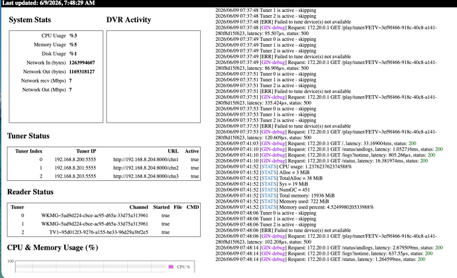Click the [STATS] TotalAlloc = 38 MiB log line
Screen dimensions: 457x278
tap(269, 178)
